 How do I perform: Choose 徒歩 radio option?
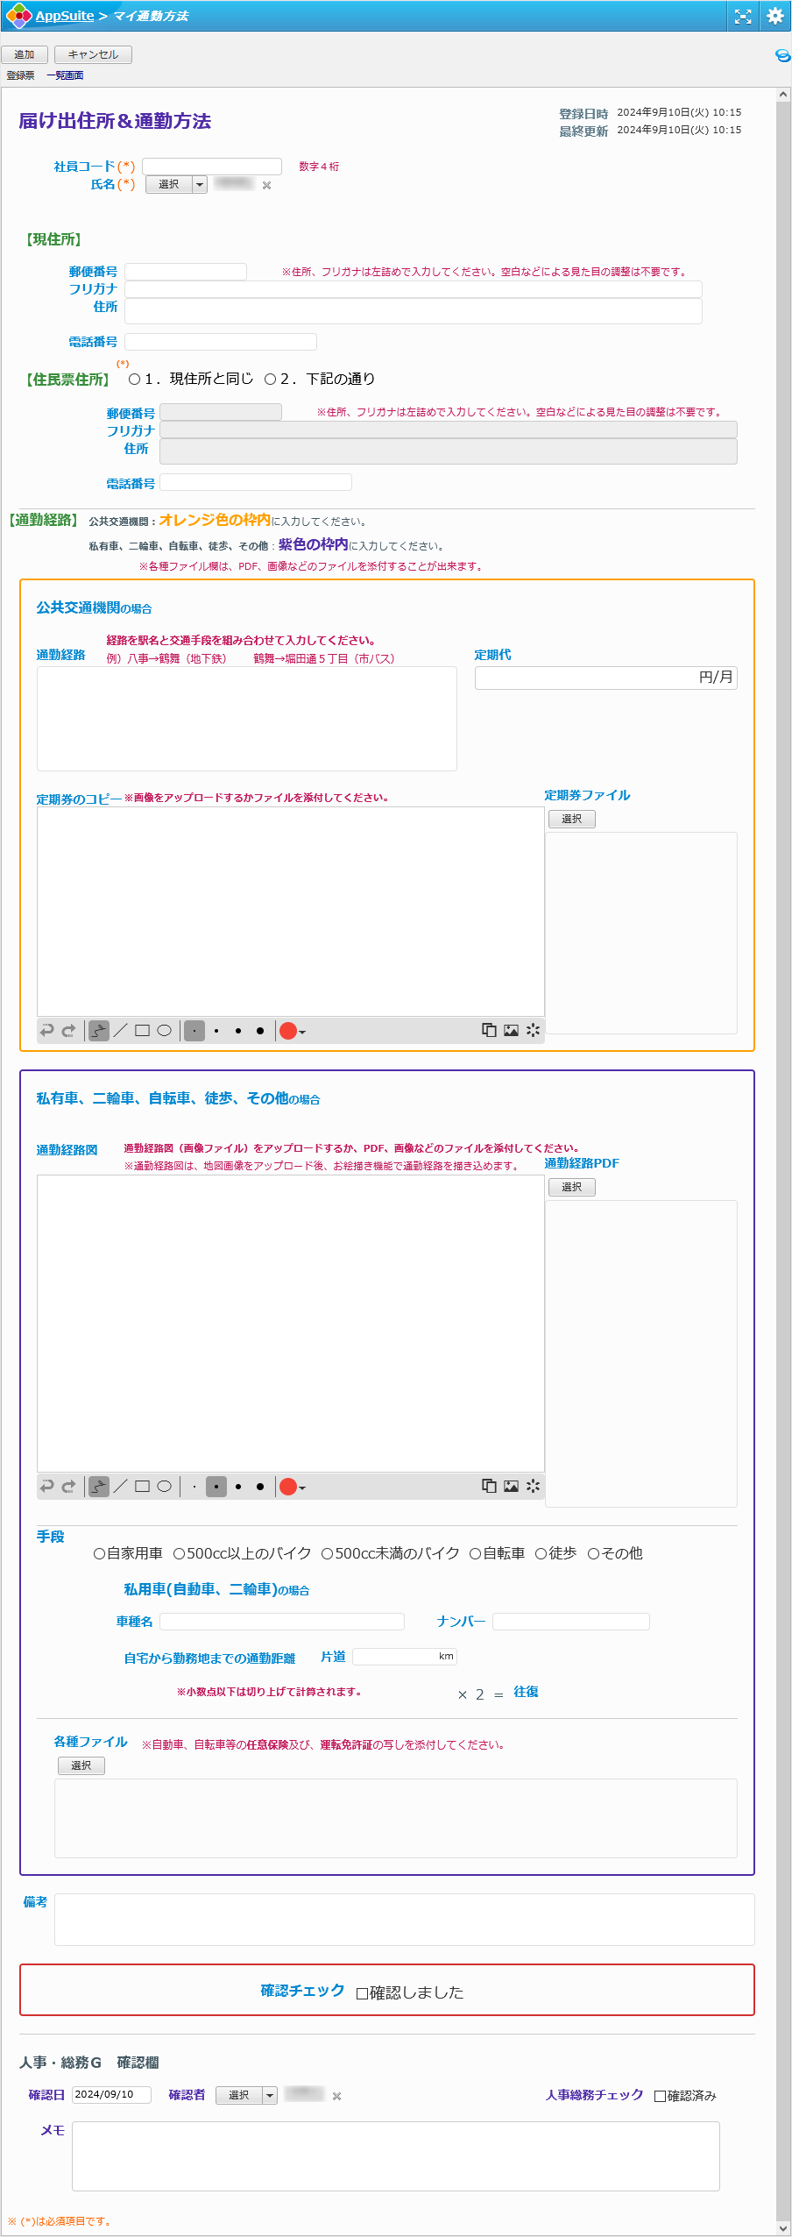541,1553
